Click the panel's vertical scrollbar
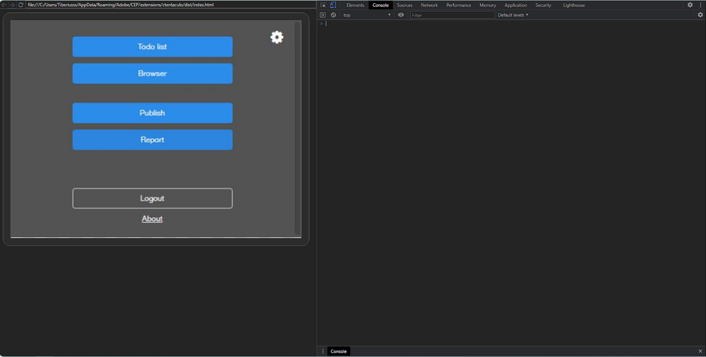 pos(297,128)
